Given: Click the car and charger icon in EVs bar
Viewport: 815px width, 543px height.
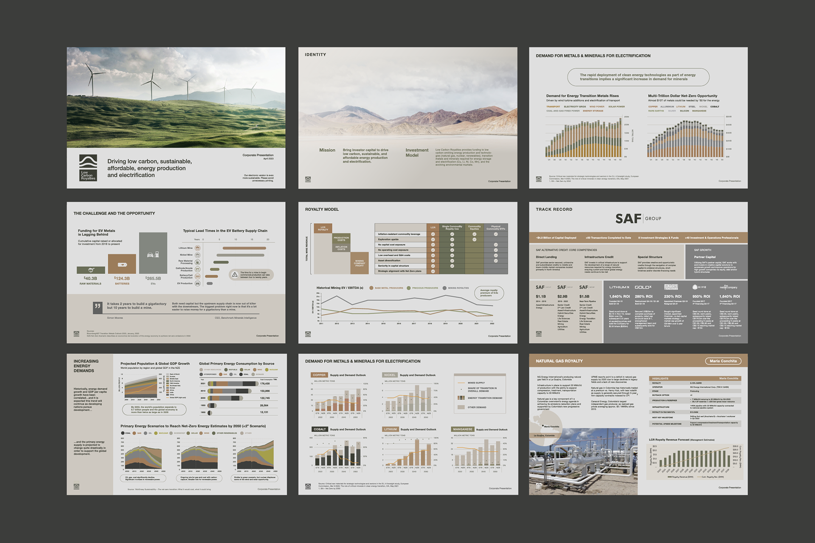Looking at the screenshot, I should 153,255.
